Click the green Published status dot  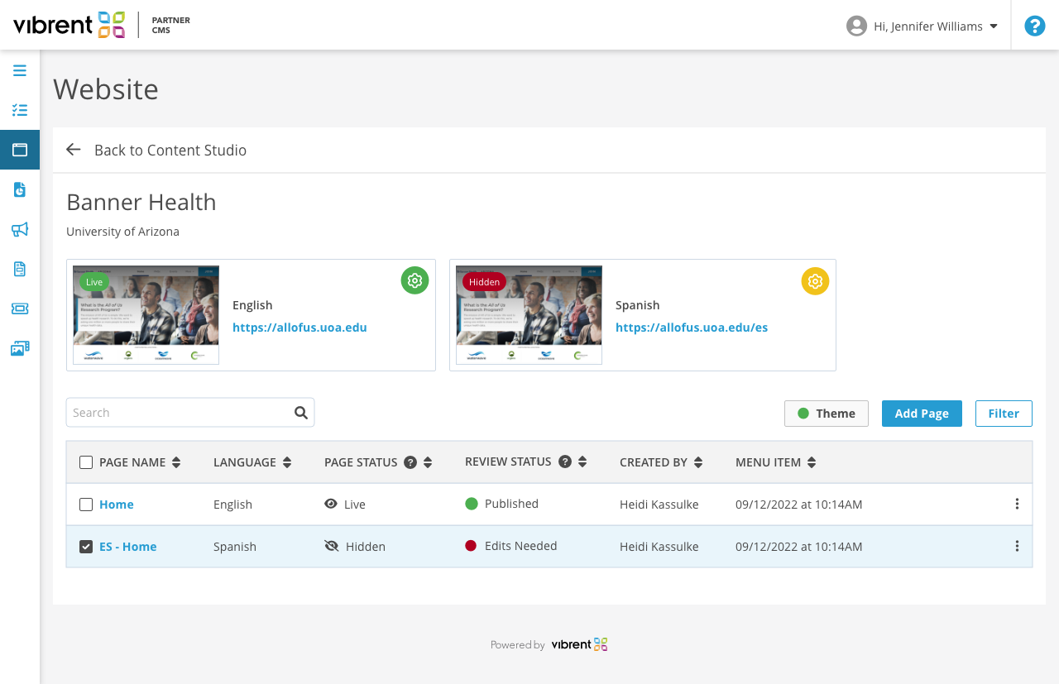[472, 504]
